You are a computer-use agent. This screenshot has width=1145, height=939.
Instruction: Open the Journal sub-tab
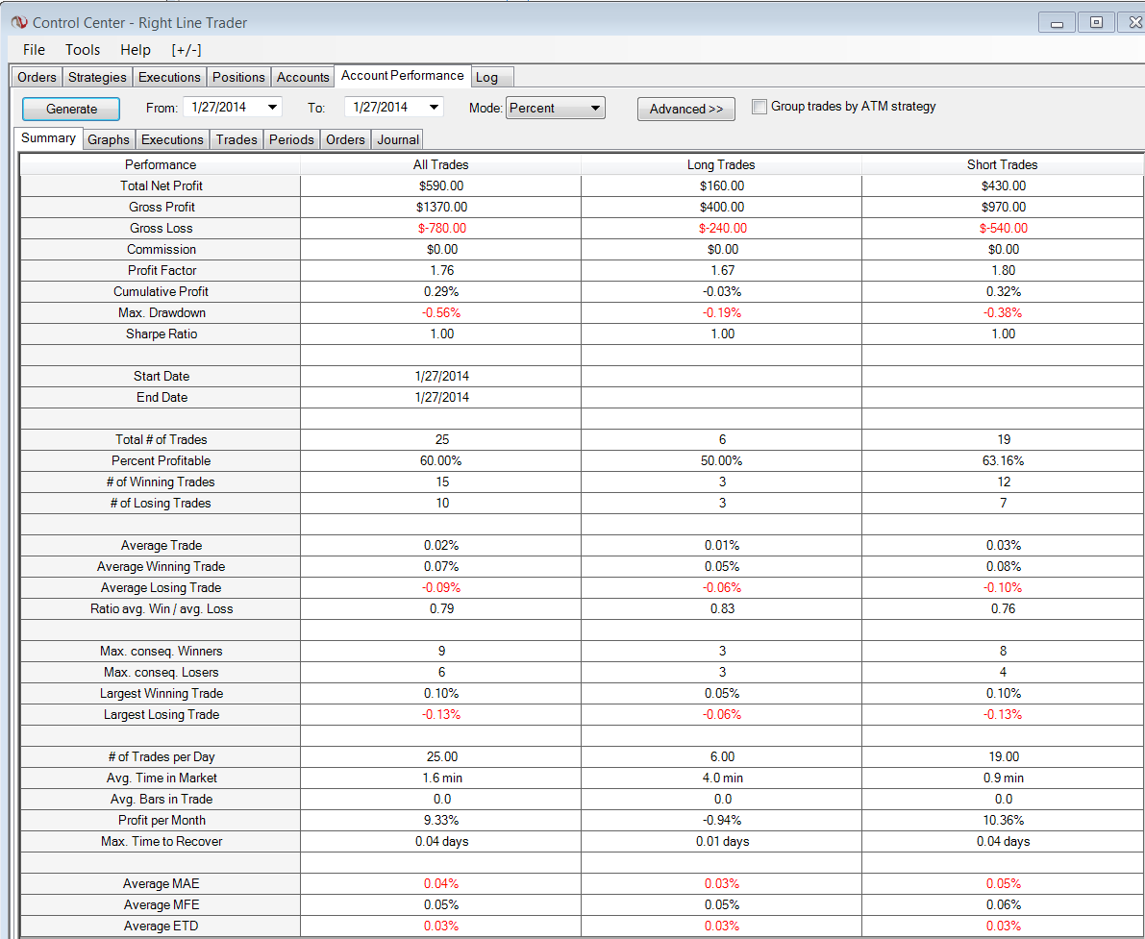coord(398,139)
